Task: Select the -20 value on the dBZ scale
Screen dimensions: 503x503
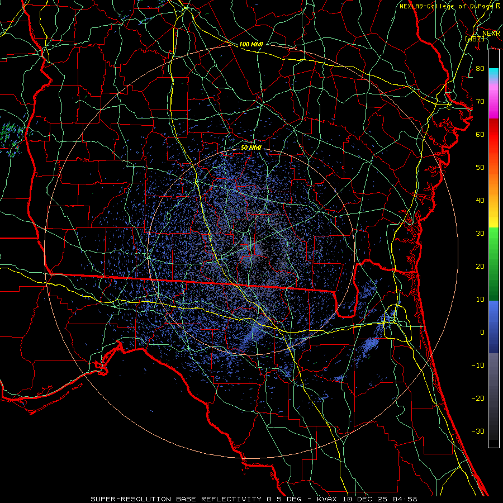Action: tap(478, 398)
